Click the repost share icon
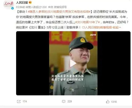The height and width of the screenshot is (108, 132). 19,102
